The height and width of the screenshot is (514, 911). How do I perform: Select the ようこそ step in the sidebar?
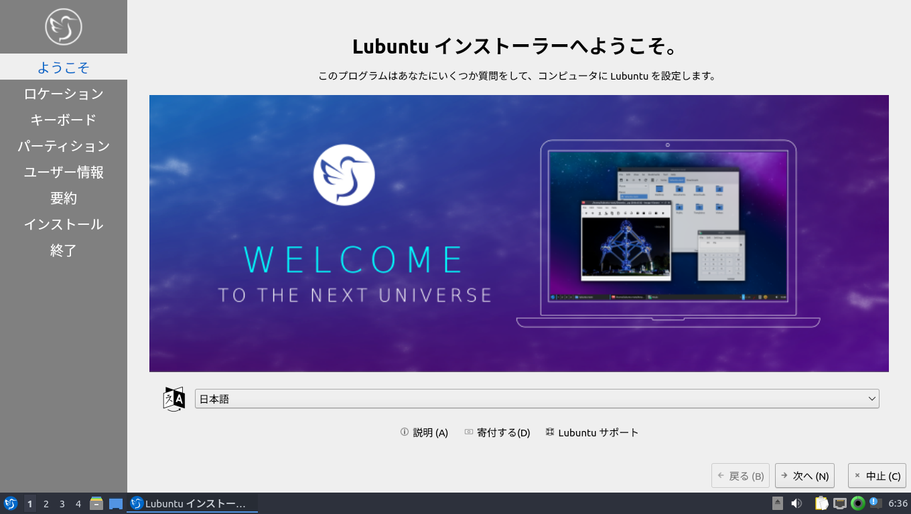[64, 67]
